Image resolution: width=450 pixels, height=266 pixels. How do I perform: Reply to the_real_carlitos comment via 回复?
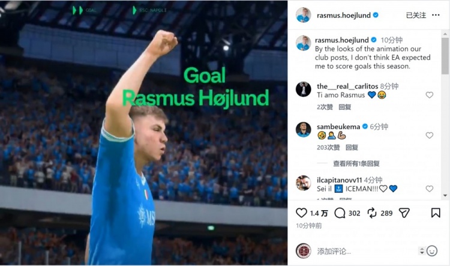coord(344,107)
